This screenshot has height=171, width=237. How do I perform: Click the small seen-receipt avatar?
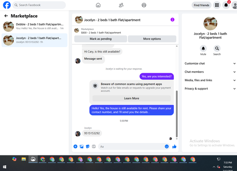click(171, 138)
